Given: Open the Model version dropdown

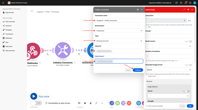Looking at the screenshot, I should (169, 46).
